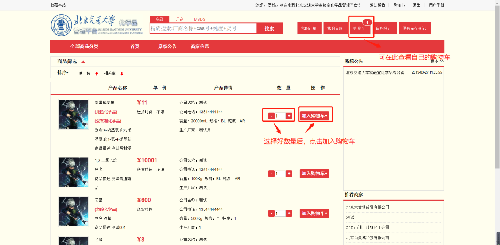Image resolution: width=500 pixels, height=245 pixels.
Task: Click the plus icon for 对氯硝基苯 quantity
Action: click(289, 116)
